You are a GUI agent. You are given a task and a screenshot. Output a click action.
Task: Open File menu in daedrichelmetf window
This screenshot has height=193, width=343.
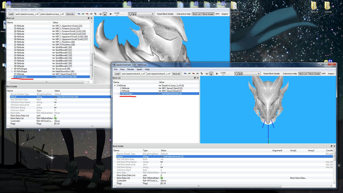(x=115, y=69)
